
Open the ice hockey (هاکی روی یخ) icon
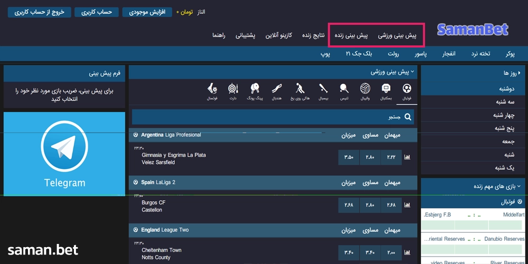click(299, 91)
